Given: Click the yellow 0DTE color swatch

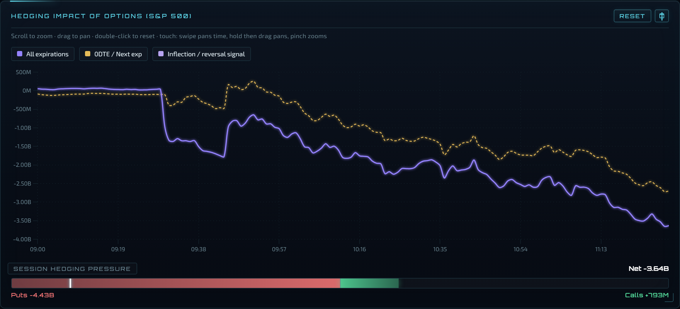Looking at the screenshot, I should (88, 54).
